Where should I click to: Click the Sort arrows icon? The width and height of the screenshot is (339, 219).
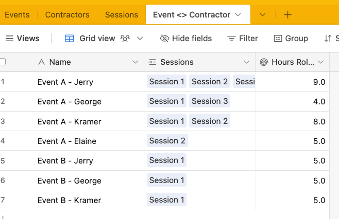[x=328, y=39]
